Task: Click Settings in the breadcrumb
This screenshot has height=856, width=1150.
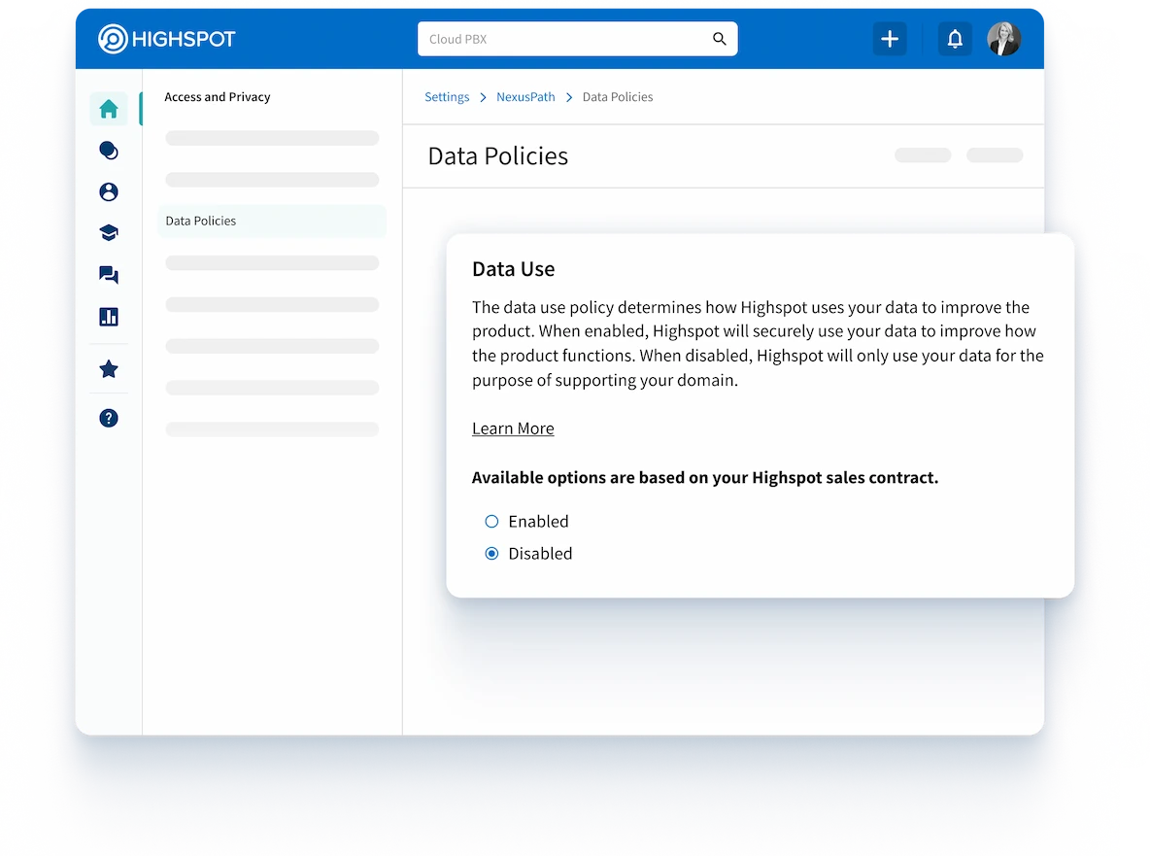Action: pos(447,97)
